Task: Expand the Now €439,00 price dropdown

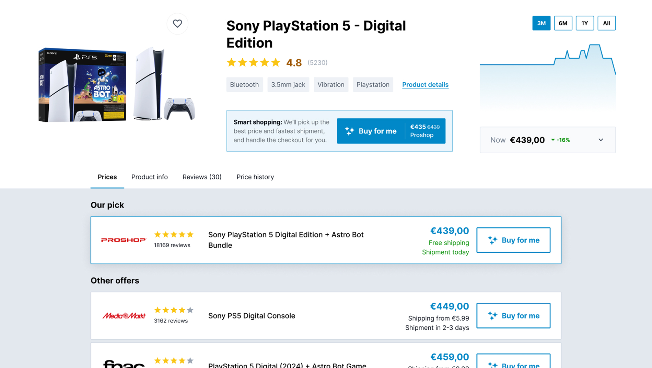Action: (601, 140)
